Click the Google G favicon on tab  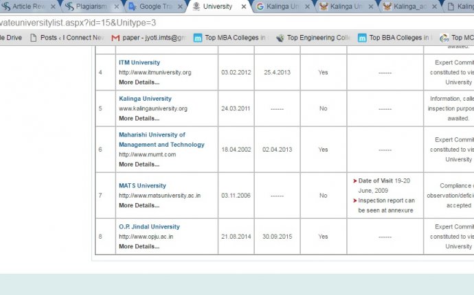coord(260,6)
